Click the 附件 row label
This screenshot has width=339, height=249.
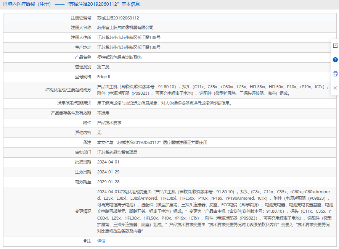tap(87, 123)
